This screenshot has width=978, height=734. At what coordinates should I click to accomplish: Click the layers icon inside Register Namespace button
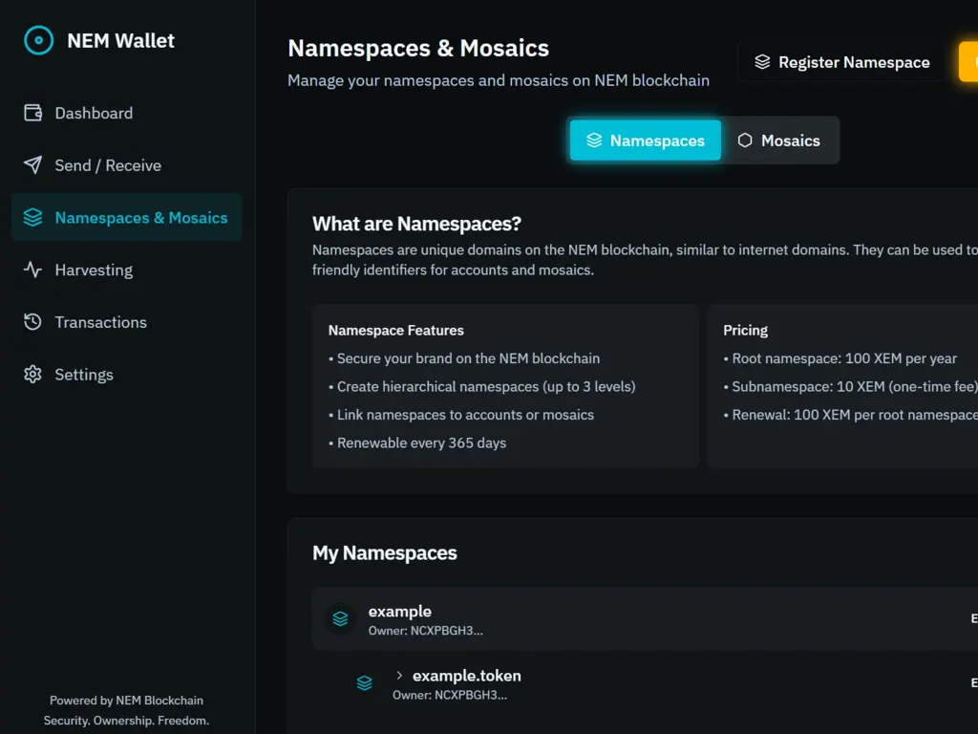tap(762, 62)
